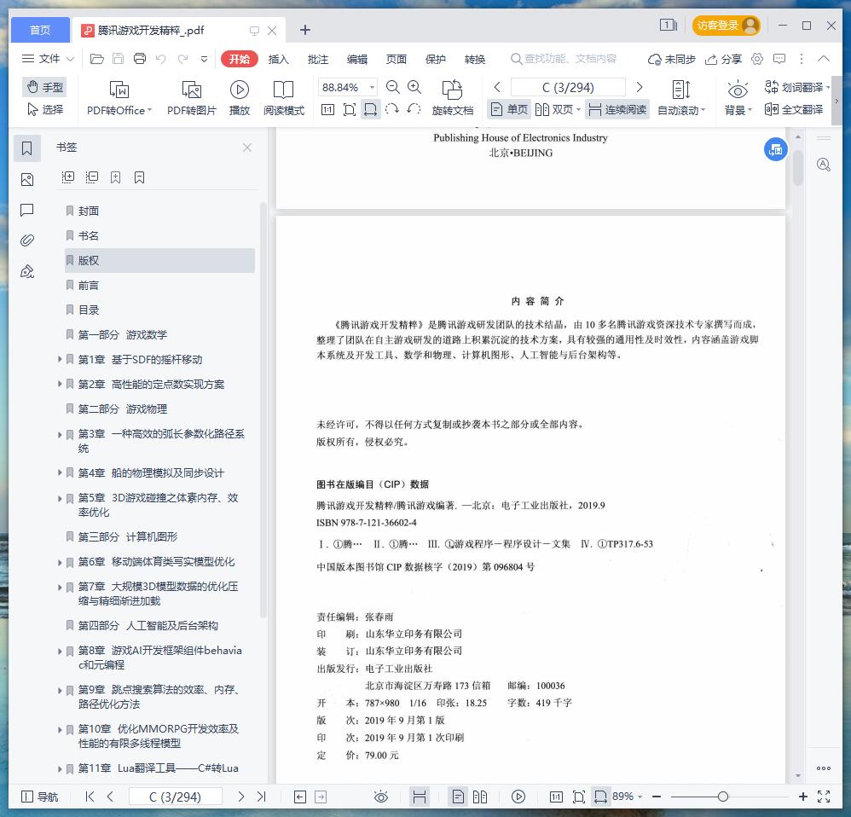Screen dimensions: 851x817
Task: Expand all bookmarks icon in 书签 panel
Action: [x=68, y=177]
